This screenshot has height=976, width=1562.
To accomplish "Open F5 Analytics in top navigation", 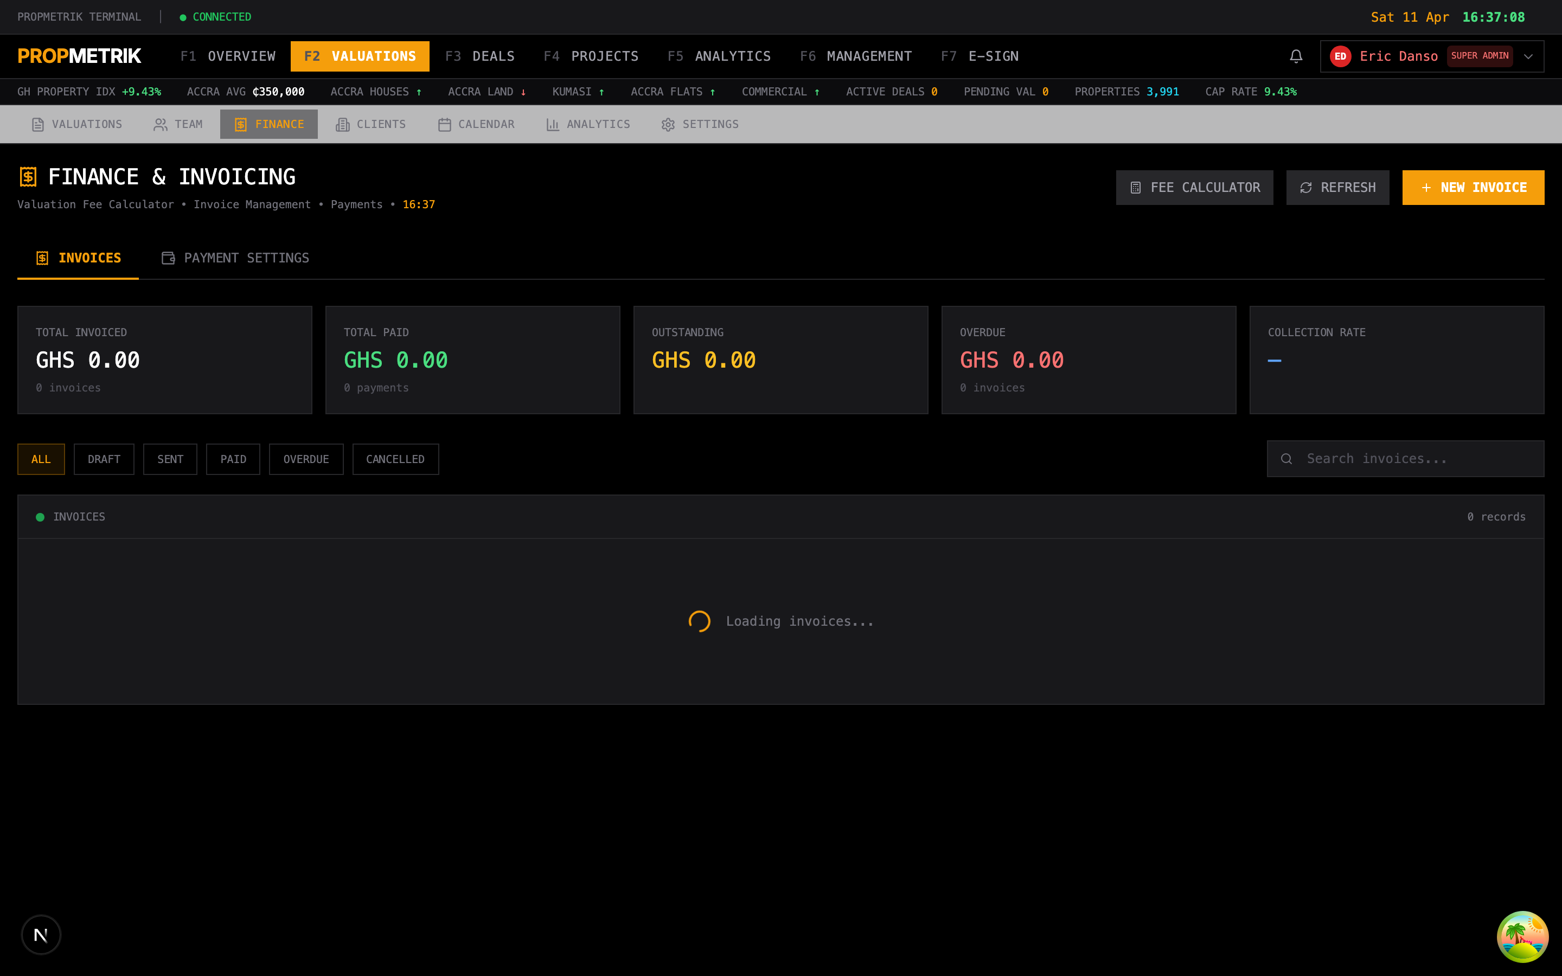I will [719, 56].
